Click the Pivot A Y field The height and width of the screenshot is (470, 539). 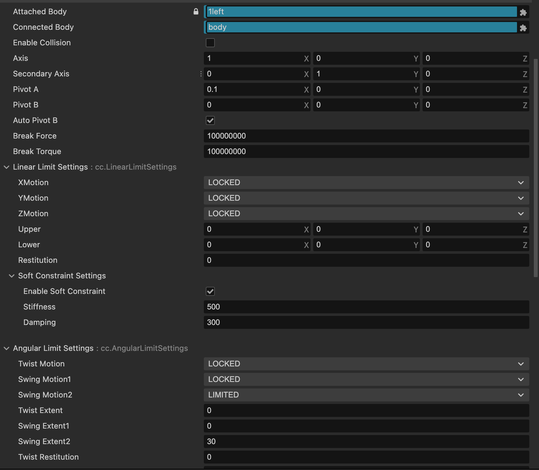(x=367, y=89)
